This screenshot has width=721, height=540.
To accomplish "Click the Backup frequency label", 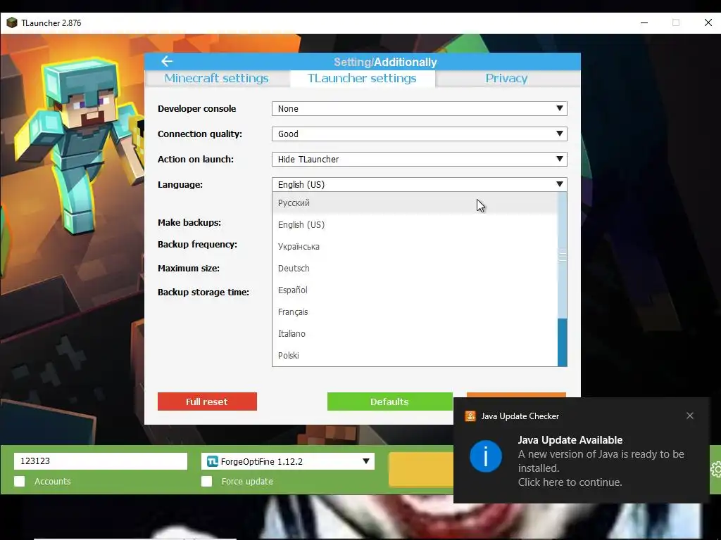I will [x=197, y=244].
